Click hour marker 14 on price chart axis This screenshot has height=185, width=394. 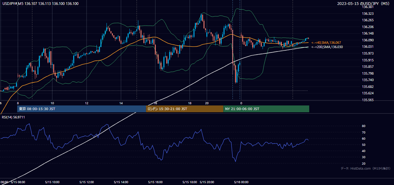tap(121, 103)
